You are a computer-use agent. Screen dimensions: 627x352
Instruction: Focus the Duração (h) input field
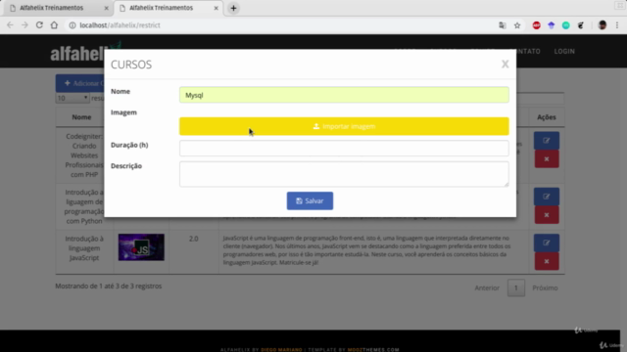point(344,148)
